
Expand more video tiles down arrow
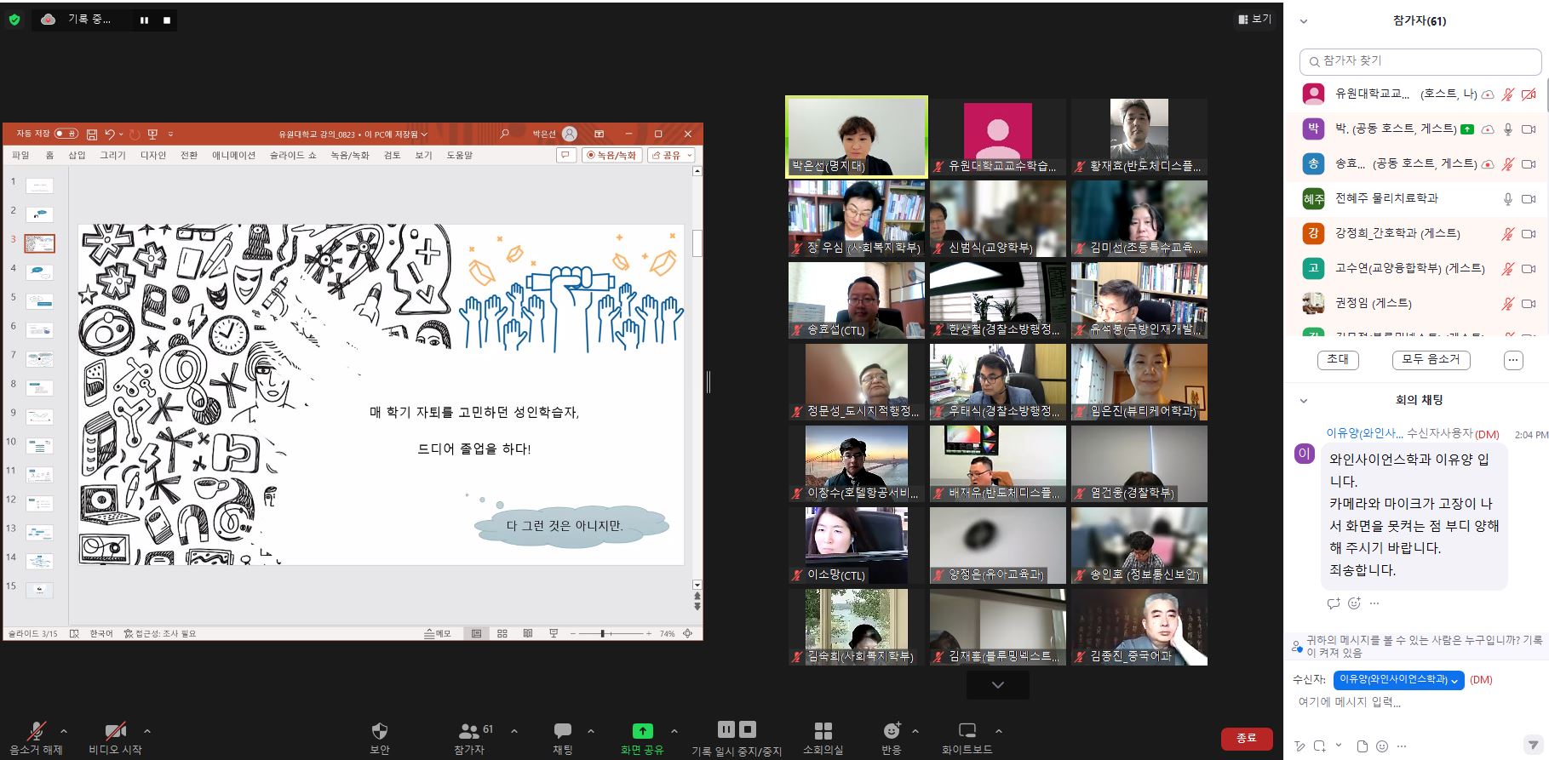point(997,685)
